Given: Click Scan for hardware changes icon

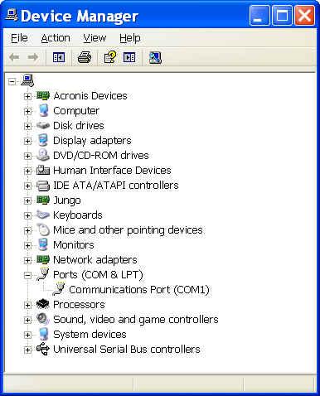Looking at the screenshot, I should [155, 57].
